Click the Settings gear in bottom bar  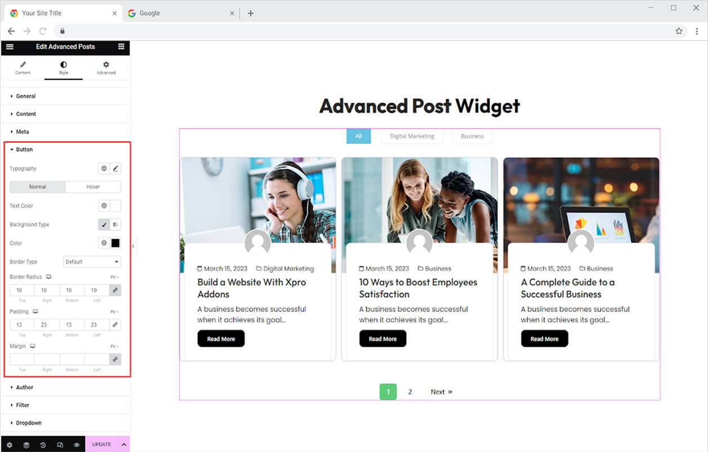tap(10, 445)
